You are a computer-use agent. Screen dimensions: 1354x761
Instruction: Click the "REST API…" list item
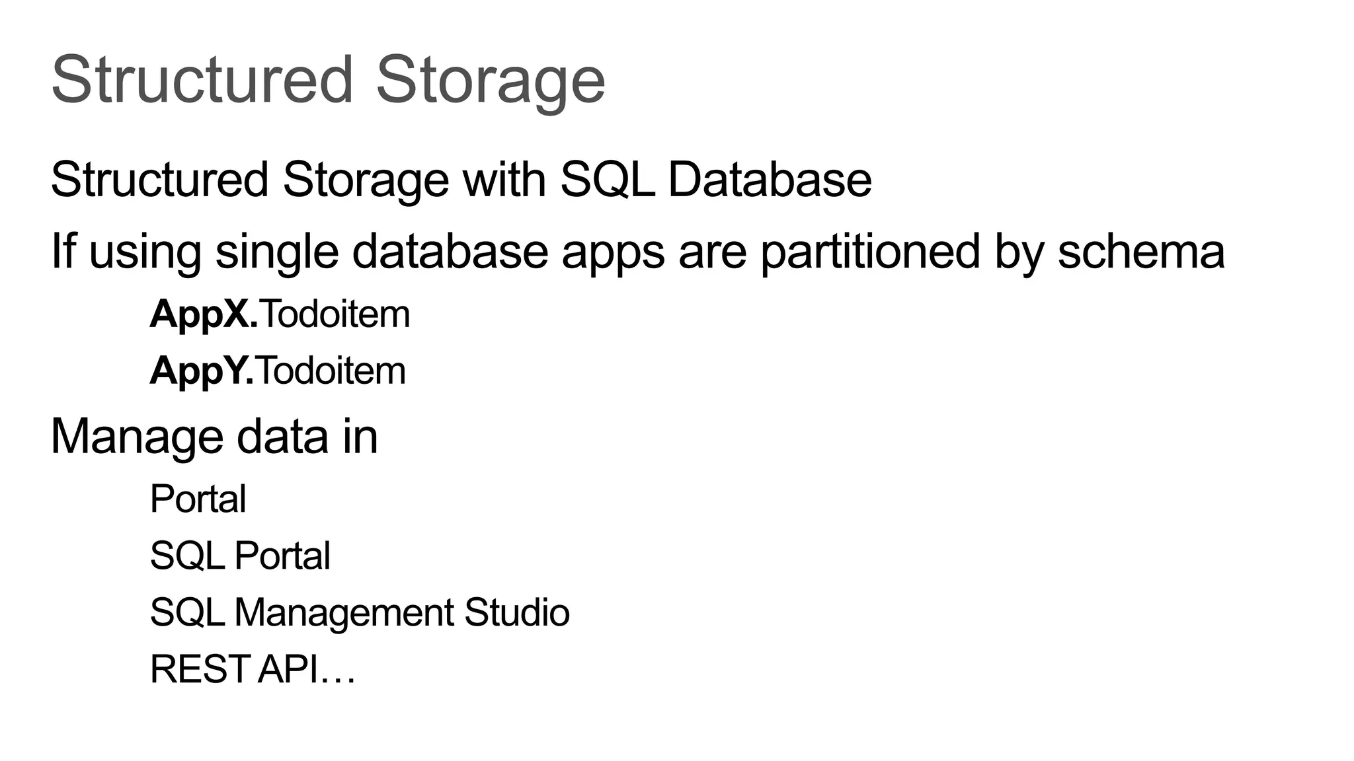pos(253,669)
